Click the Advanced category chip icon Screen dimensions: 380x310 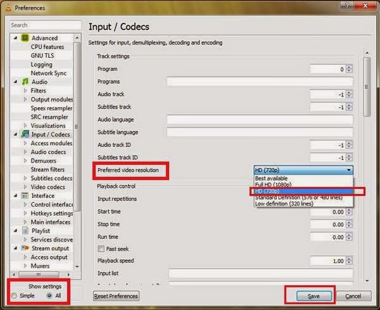coord(25,38)
